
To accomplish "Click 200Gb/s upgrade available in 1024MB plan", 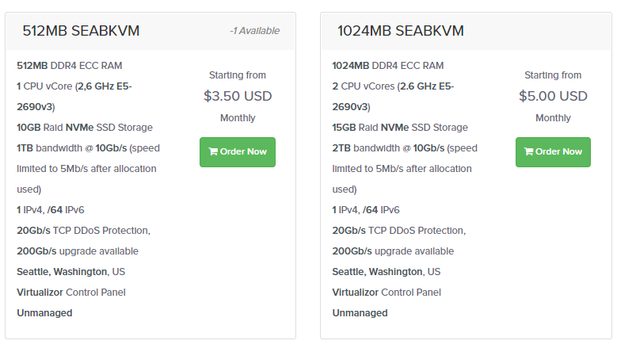I will click(x=393, y=251).
